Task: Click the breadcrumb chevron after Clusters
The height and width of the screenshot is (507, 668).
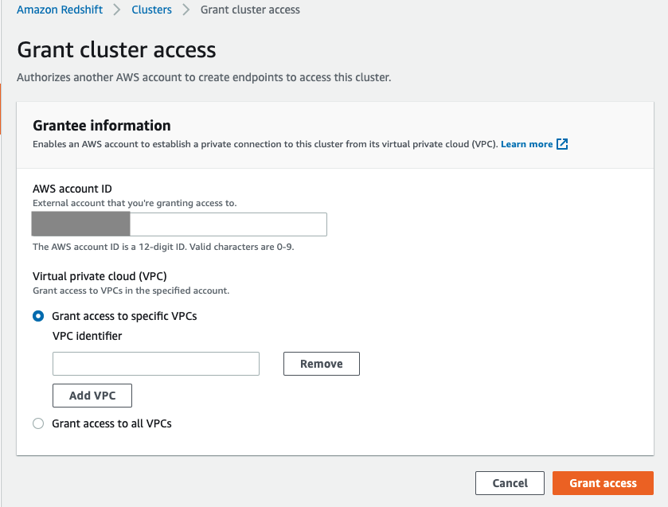Action: (186, 10)
